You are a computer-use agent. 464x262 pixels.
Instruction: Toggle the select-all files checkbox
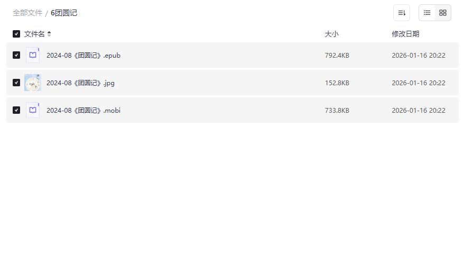[x=16, y=34]
